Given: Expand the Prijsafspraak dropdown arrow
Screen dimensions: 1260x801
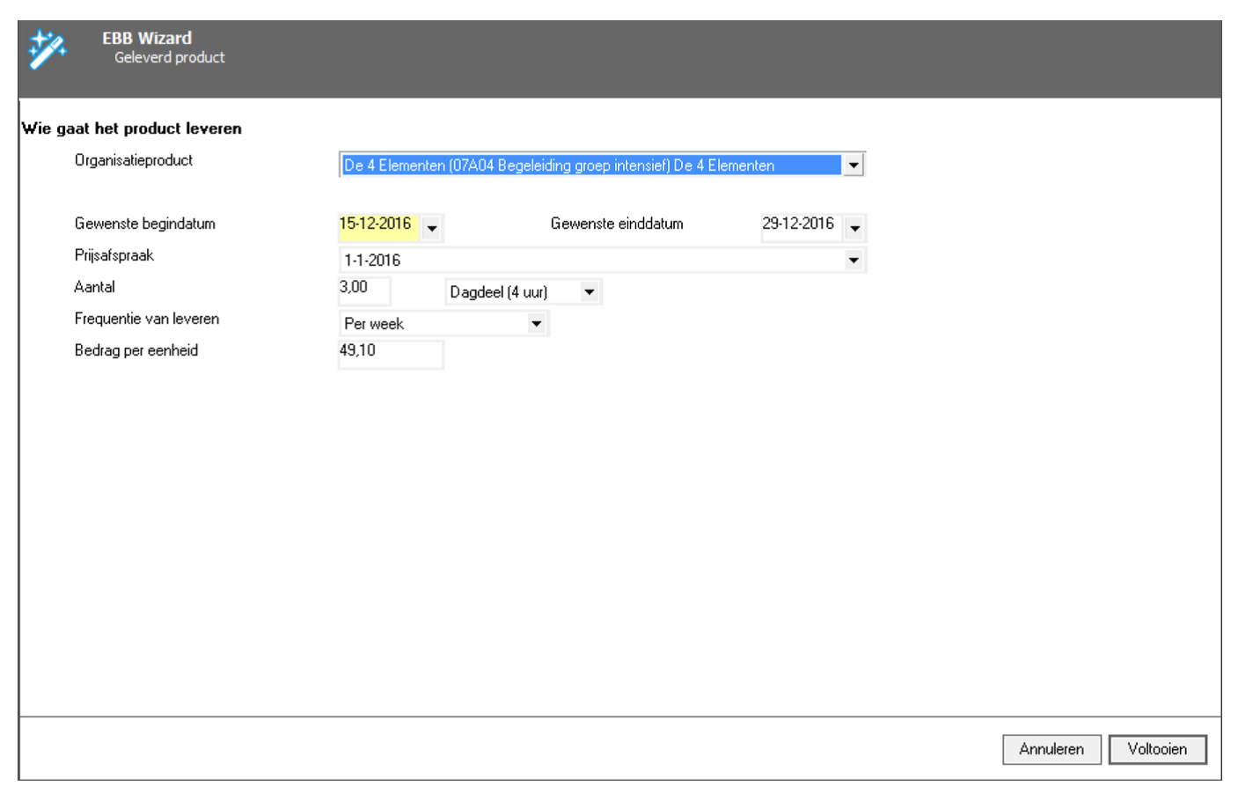Looking at the screenshot, I should pyautogui.click(x=853, y=261).
